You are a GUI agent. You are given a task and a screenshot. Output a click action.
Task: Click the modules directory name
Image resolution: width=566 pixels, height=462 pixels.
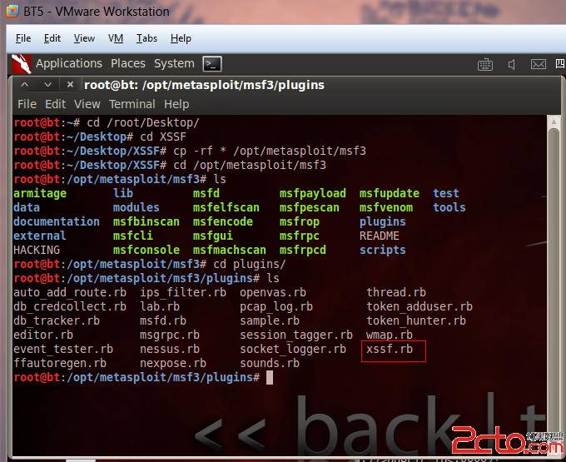(136, 207)
